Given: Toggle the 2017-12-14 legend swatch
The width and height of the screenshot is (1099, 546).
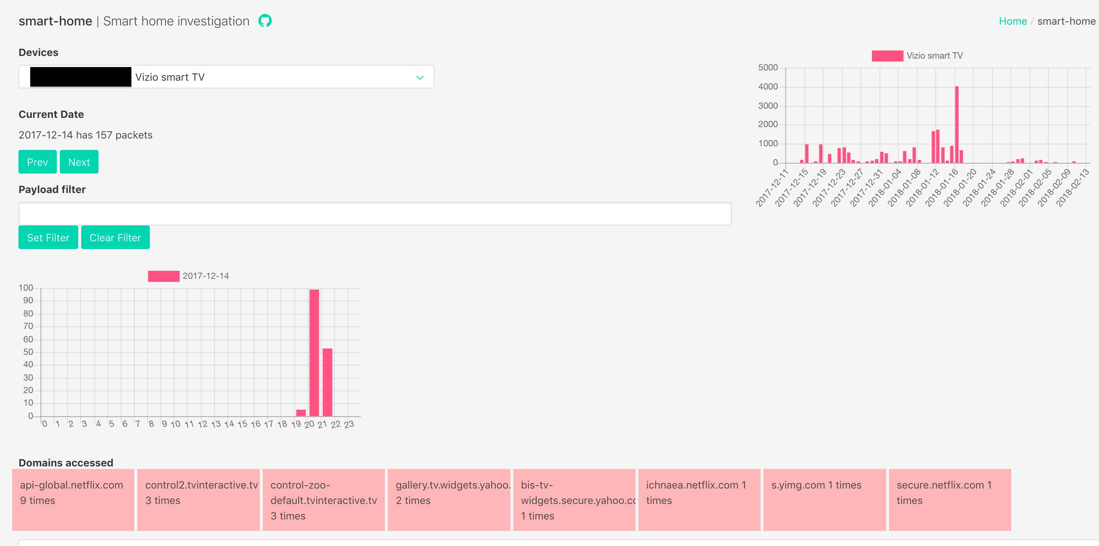Looking at the screenshot, I should tap(163, 276).
